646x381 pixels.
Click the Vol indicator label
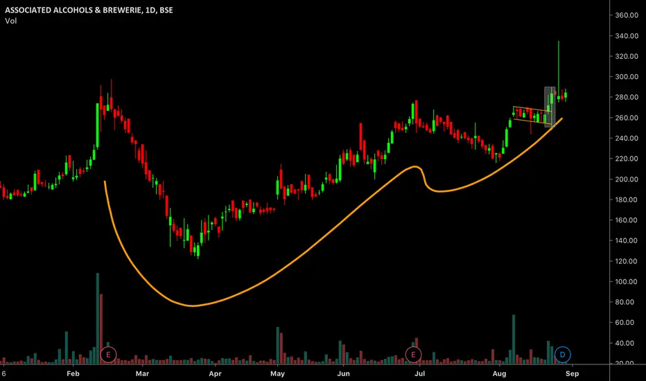tap(10, 21)
